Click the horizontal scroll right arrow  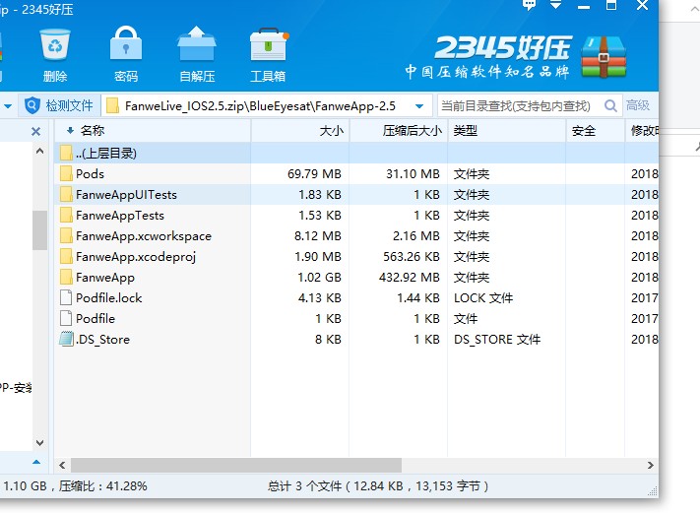pos(651,465)
